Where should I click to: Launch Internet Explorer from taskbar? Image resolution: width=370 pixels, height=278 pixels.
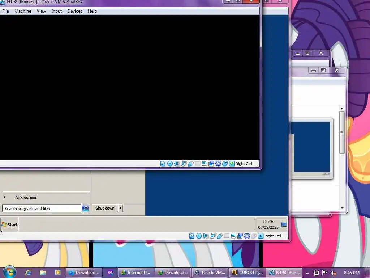(29, 273)
